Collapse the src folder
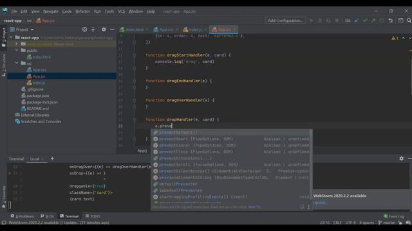 (17, 63)
